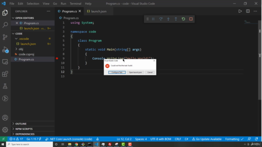The image size is (262, 147).
Task: Restart the debug session
Action: click(183, 19)
